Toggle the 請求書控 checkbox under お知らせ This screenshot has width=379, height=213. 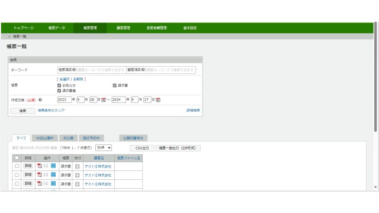pyautogui.click(x=59, y=91)
